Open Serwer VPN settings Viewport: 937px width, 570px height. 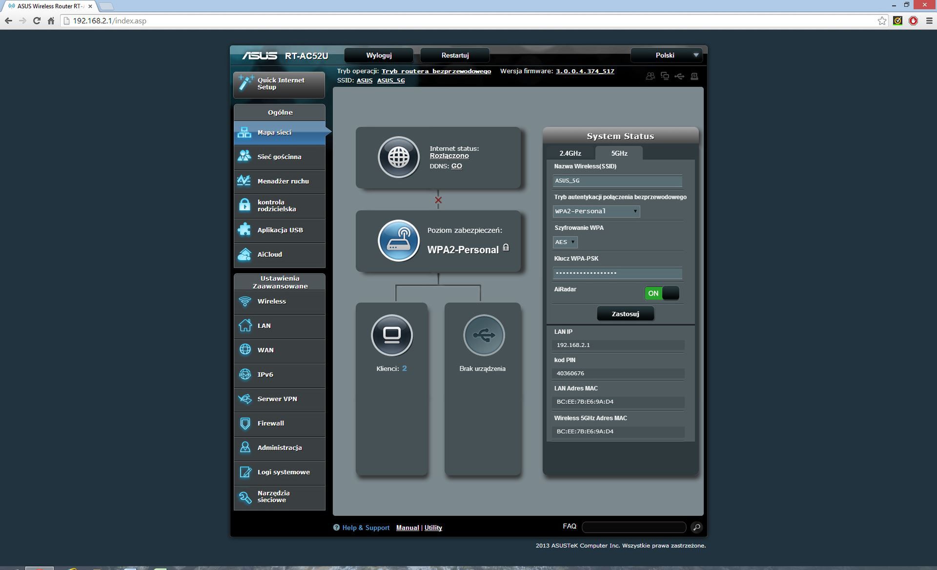[x=279, y=399]
